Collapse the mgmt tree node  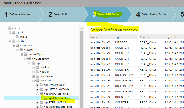[x=10, y=33]
